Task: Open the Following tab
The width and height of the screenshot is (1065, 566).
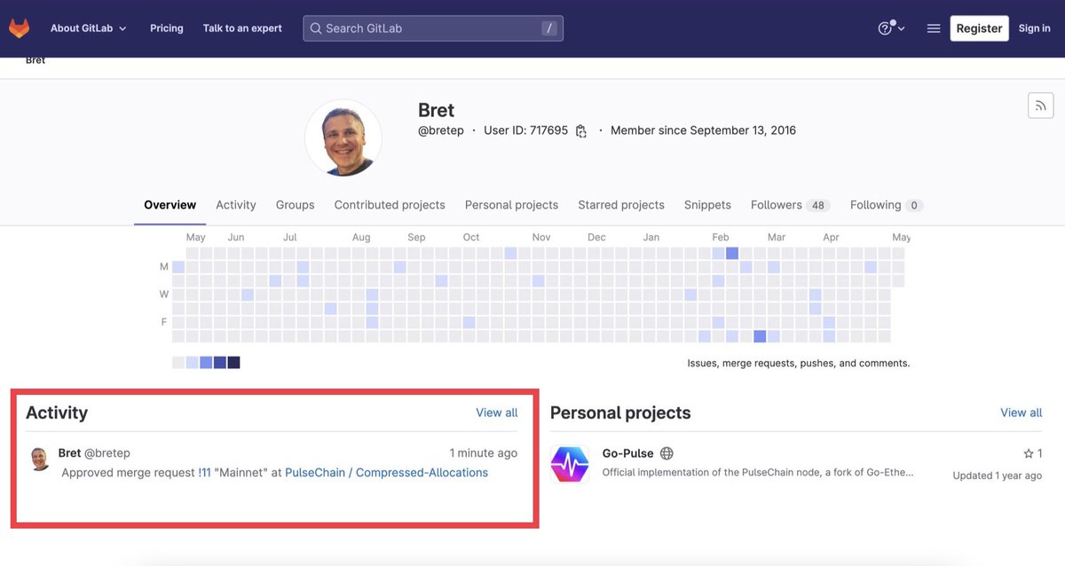Action: [887, 205]
